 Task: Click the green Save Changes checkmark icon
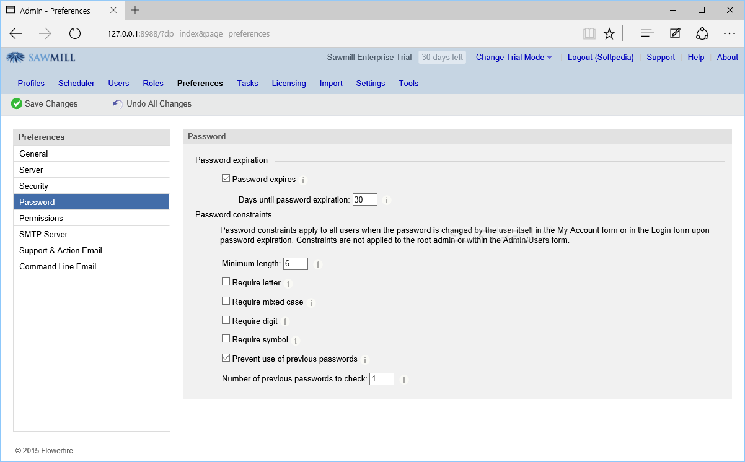point(17,103)
